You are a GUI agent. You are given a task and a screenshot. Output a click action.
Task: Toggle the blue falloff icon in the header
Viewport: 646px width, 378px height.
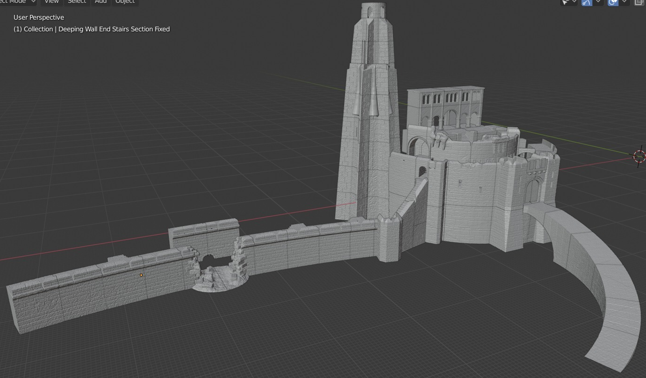587,2
